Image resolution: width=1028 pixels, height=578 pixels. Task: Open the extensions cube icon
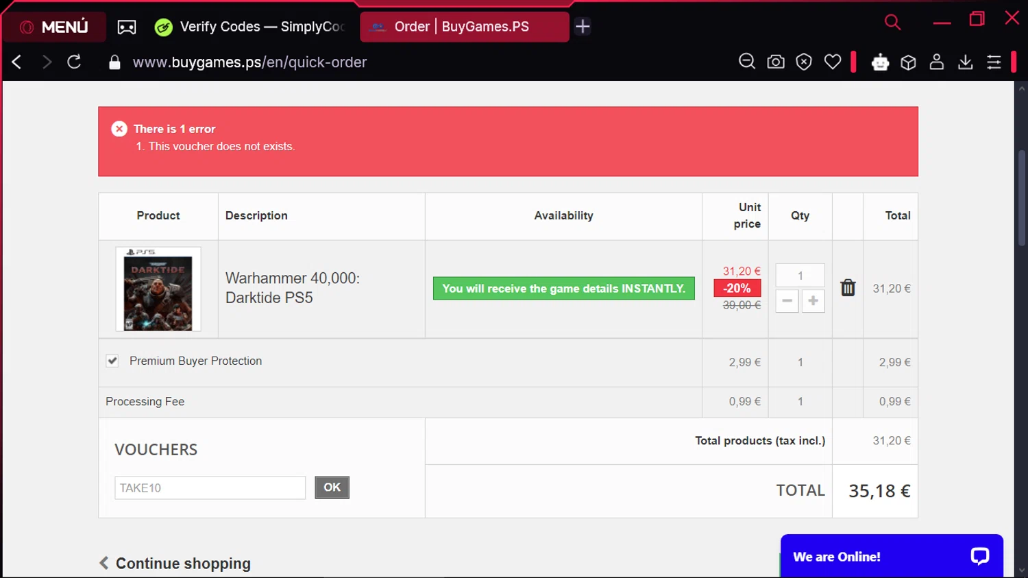click(x=908, y=62)
